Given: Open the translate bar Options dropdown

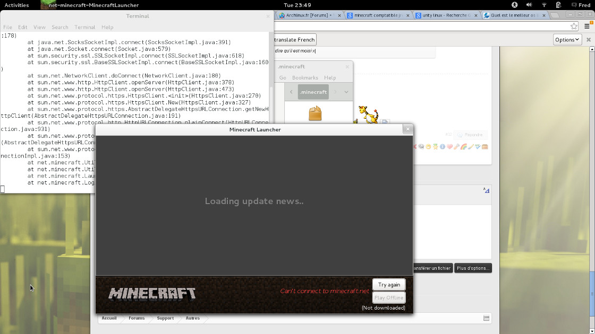Looking at the screenshot, I should [x=567, y=40].
